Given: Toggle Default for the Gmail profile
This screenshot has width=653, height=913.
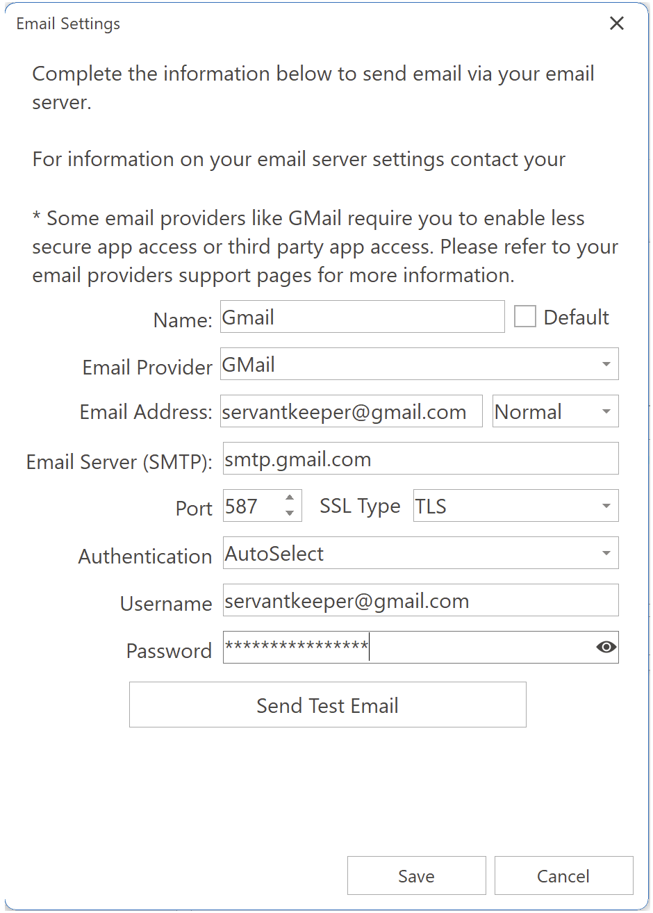Looking at the screenshot, I should [525, 316].
